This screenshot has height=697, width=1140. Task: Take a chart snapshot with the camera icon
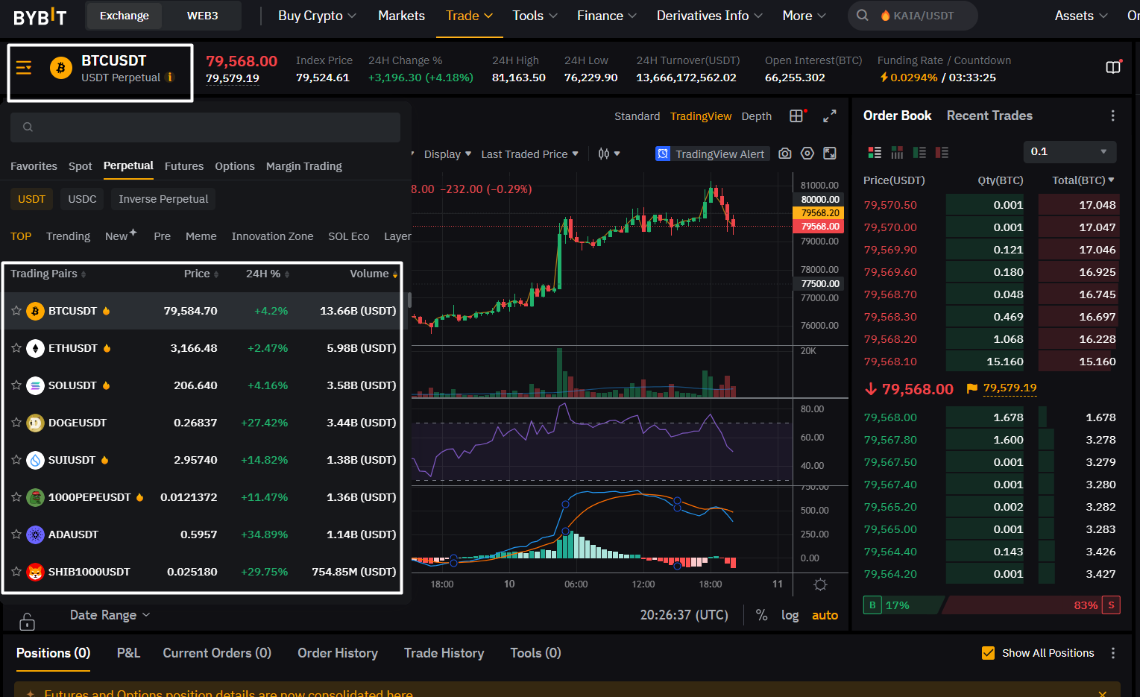pyautogui.click(x=784, y=154)
